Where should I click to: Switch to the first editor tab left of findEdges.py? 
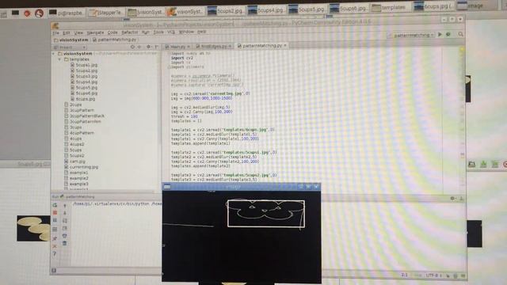177,47
